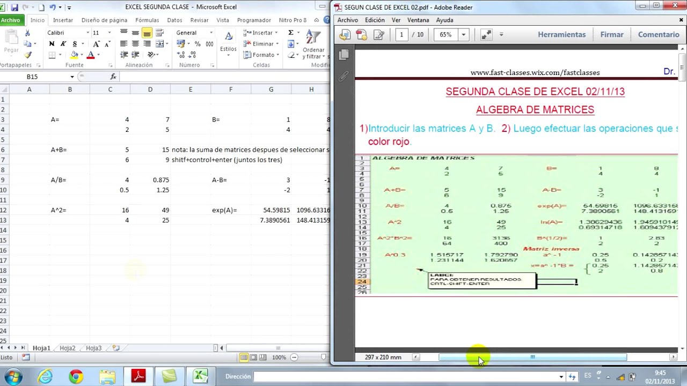Click the Excel zoom slider minus button
687x386 pixels.
(294, 357)
